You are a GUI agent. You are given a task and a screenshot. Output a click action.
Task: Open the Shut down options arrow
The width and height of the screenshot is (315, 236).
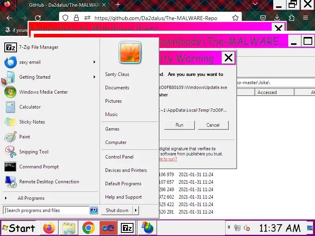(x=136, y=210)
